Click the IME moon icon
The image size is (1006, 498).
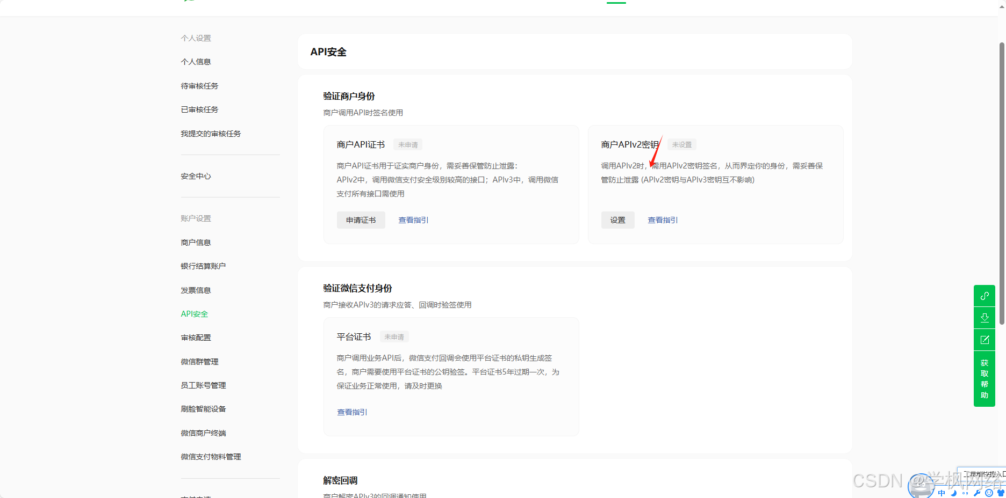coord(953,493)
